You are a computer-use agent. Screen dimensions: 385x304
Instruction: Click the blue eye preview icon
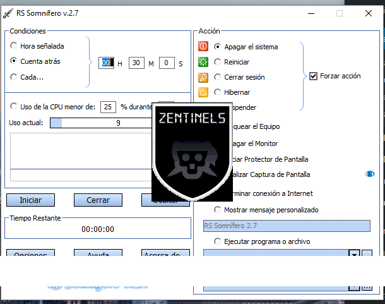[x=369, y=174]
